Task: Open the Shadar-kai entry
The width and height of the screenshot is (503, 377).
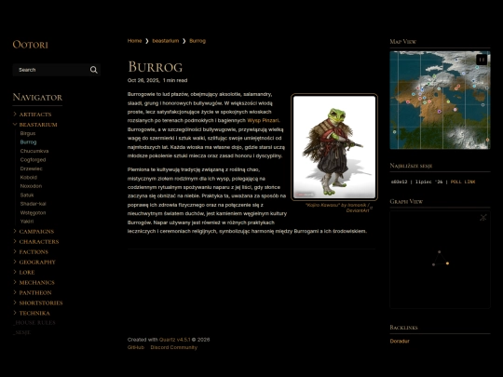Action: pos(33,204)
